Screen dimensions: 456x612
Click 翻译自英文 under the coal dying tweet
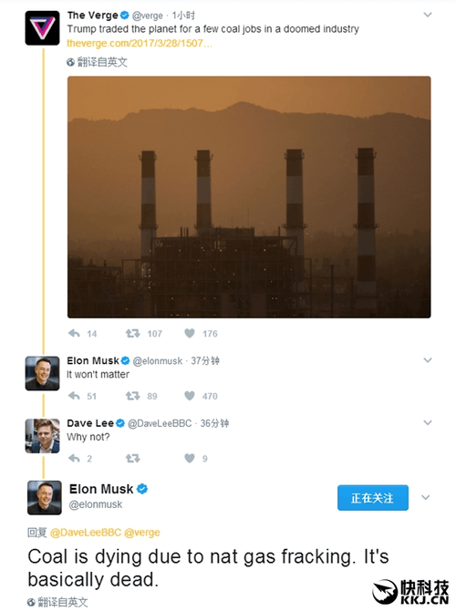(57, 602)
